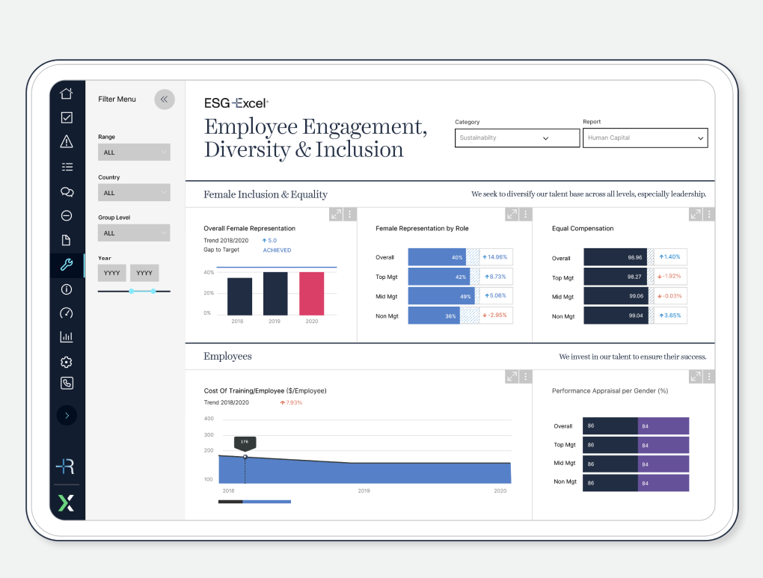Open the Report dropdown showing Human Capital
The height and width of the screenshot is (578, 763).
[x=645, y=138]
